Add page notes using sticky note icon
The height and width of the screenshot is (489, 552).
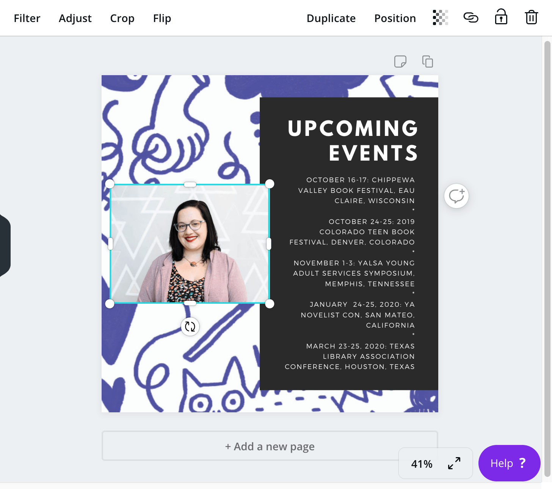[x=400, y=62]
